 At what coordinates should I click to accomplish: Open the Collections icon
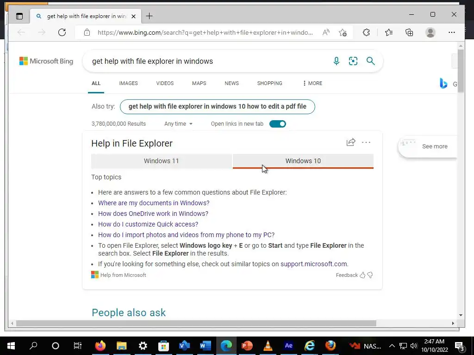click(409, 32)
